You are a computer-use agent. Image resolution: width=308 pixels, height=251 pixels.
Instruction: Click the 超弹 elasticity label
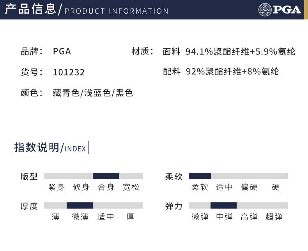274,217
